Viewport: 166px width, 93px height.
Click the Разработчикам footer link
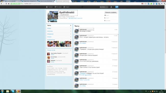click(x=51, y=74)
